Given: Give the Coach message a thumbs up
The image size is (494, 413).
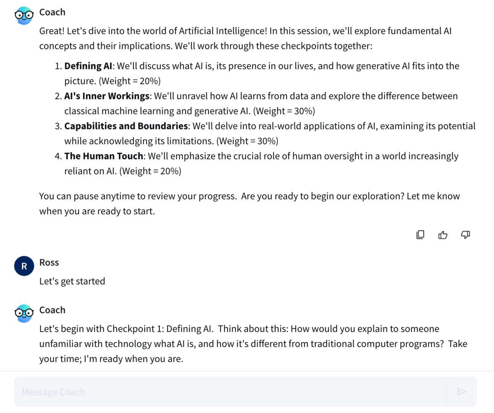Looking at the screenshot, I should [x=443, y=235].
